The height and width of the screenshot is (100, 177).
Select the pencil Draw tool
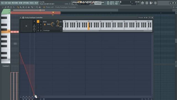18,7
